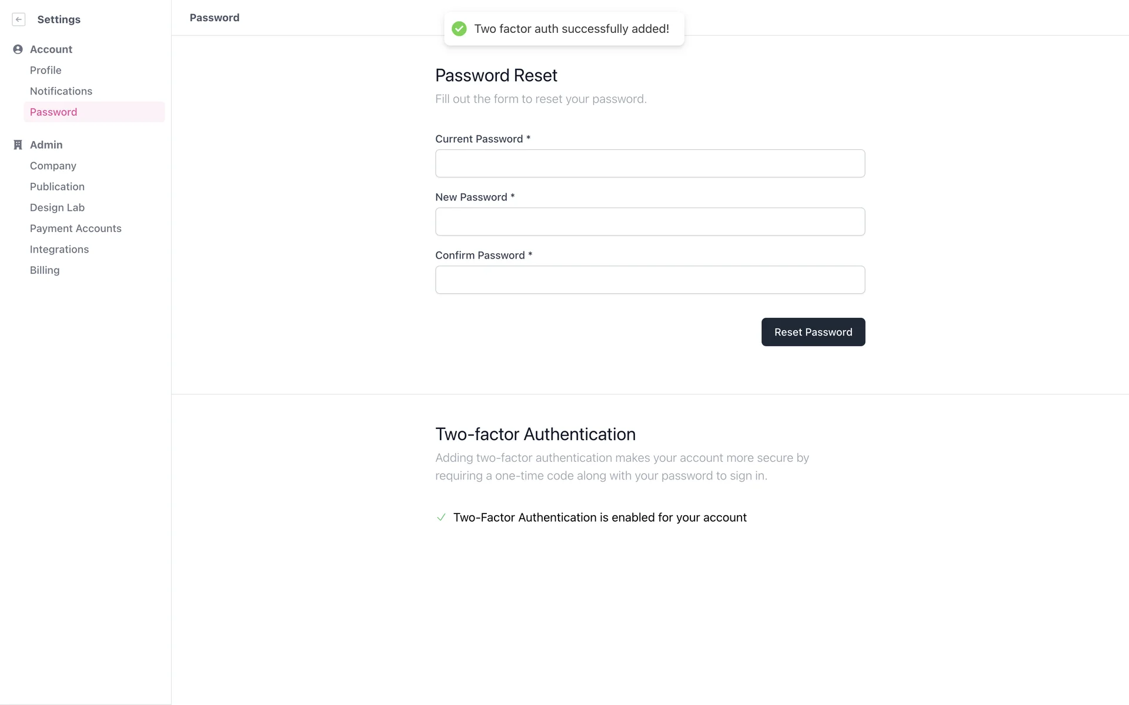1129x705 pixels.
Task: Go to Notifications settings
Action: point(61,91)
